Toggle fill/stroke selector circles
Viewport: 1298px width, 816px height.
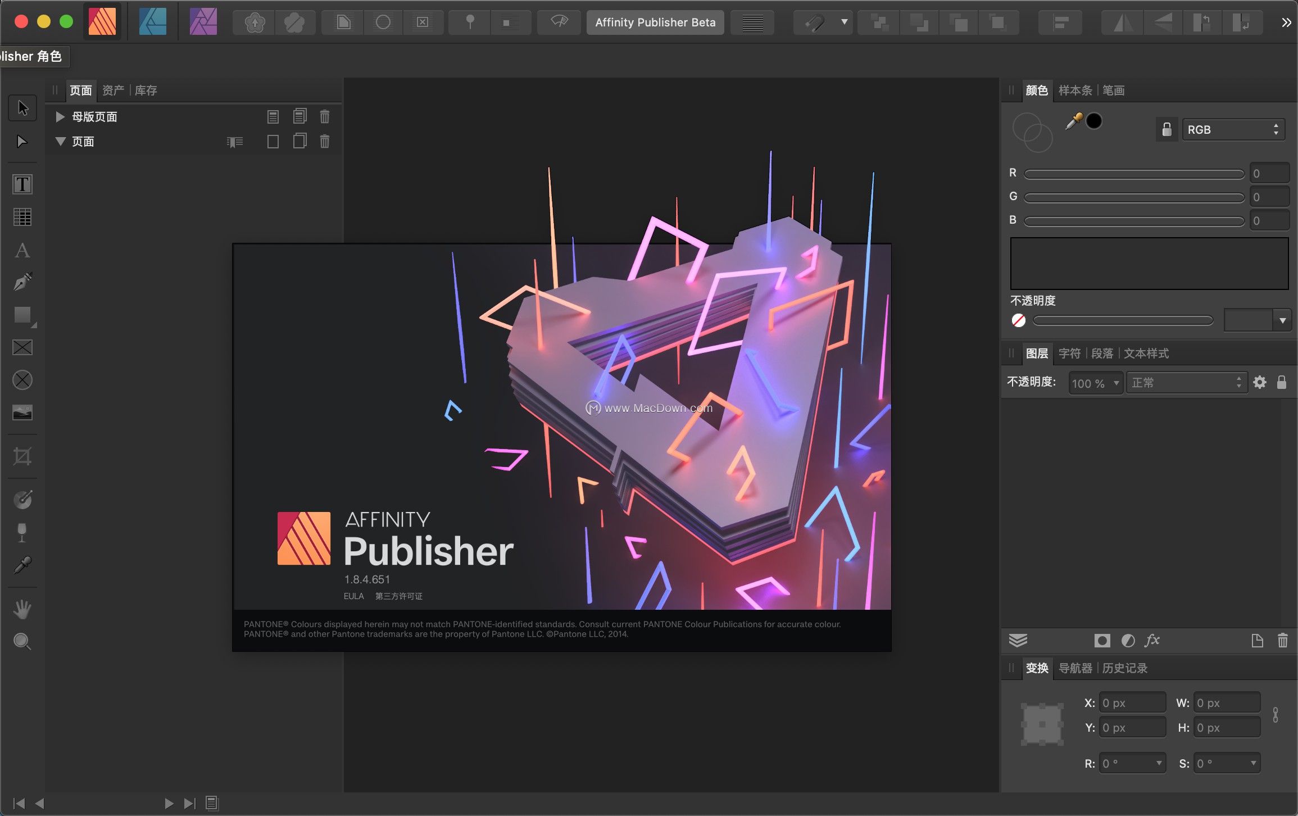tap(1032, 133)
